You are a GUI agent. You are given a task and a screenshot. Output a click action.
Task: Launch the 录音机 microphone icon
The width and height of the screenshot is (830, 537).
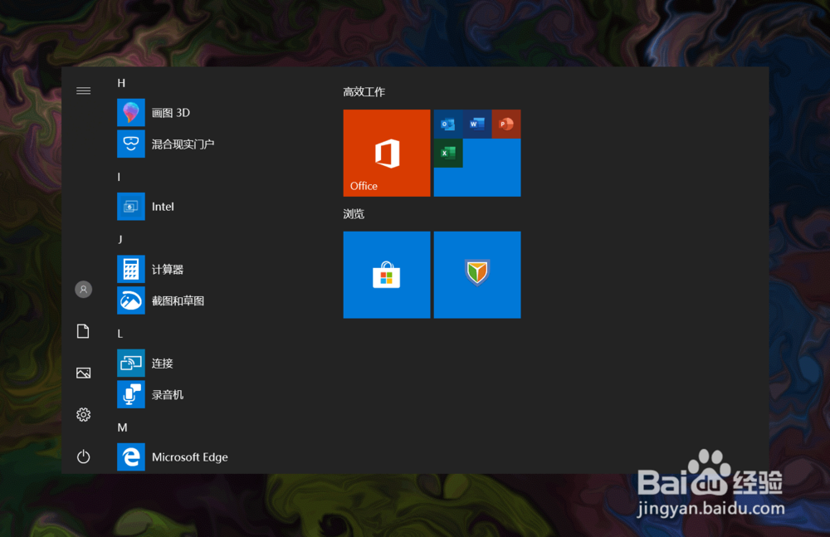(x=131, y=394)
